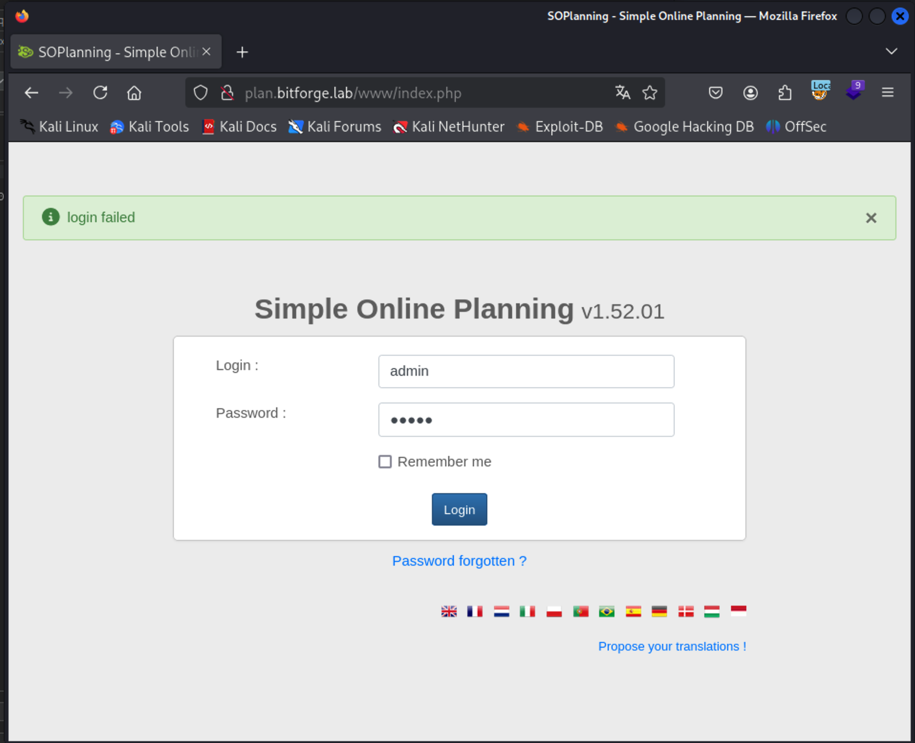The height and width of the screenshot is (743, 915).
Task: Click the forward navigation arrow
Action: pyautogui.click(x=65, y=93)
